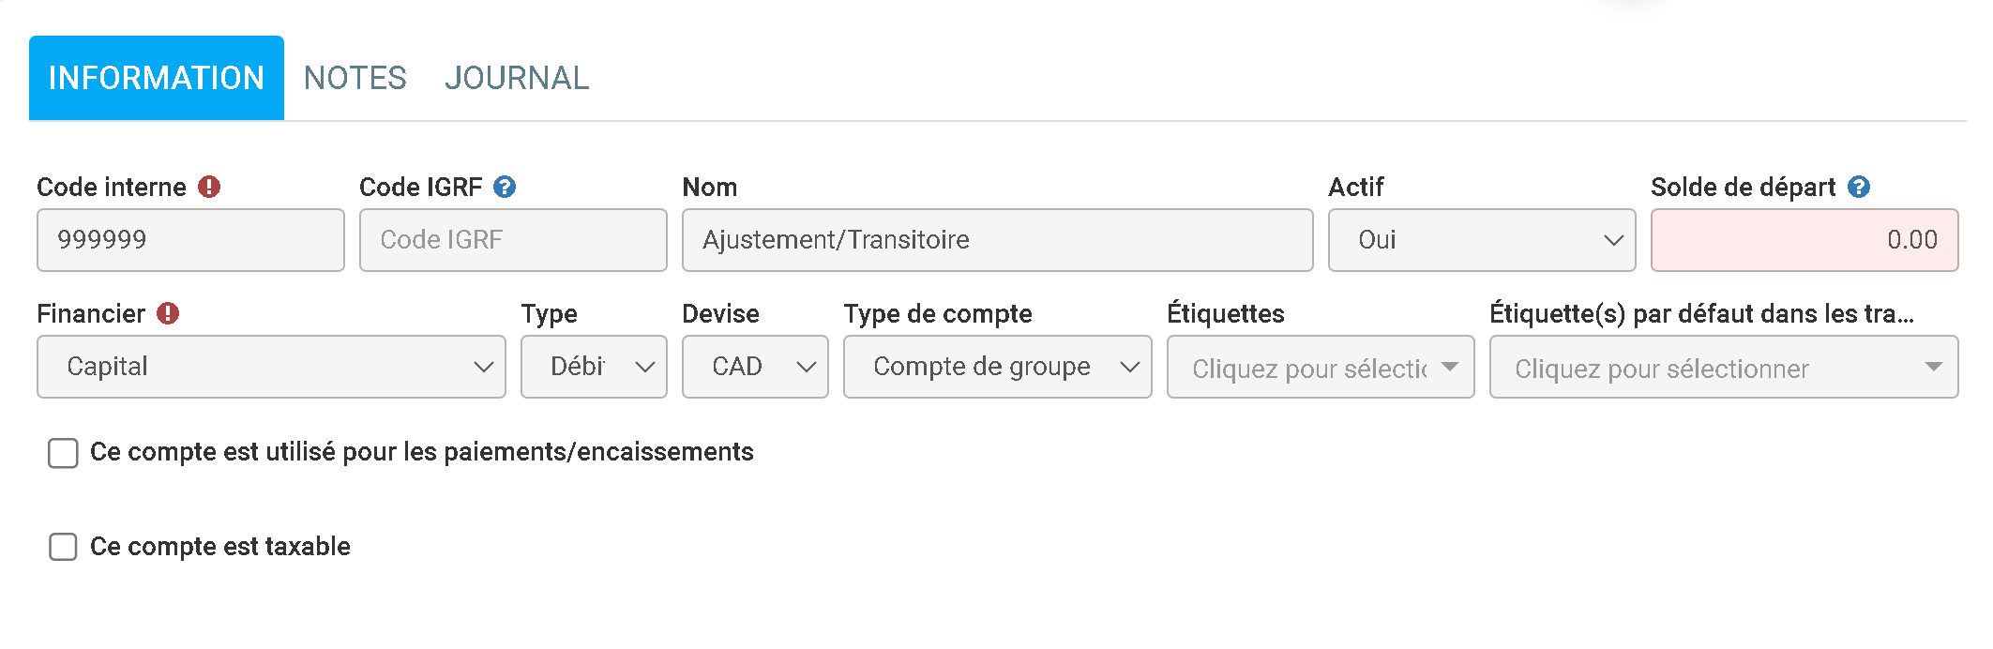Select the INFORMATION tab
Image resolution: width=1993 pixels, height=649 pixels.
[157, 78]
